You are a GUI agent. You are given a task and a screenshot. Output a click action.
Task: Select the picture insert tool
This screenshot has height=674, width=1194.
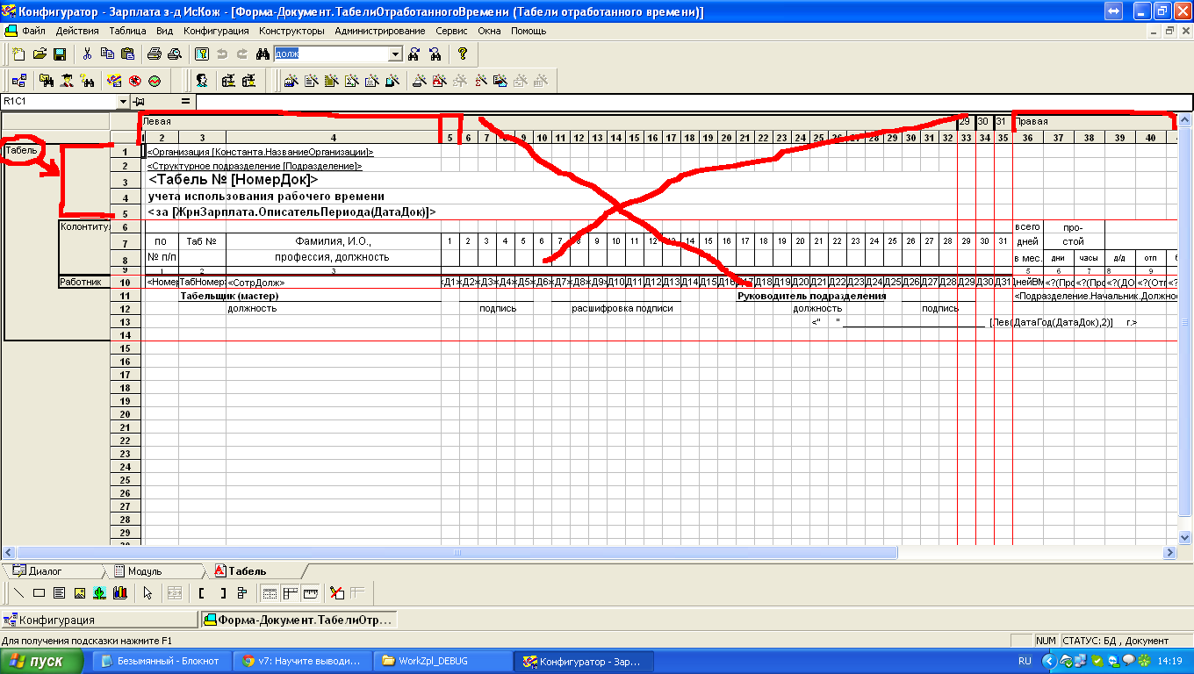coord(79,593)
